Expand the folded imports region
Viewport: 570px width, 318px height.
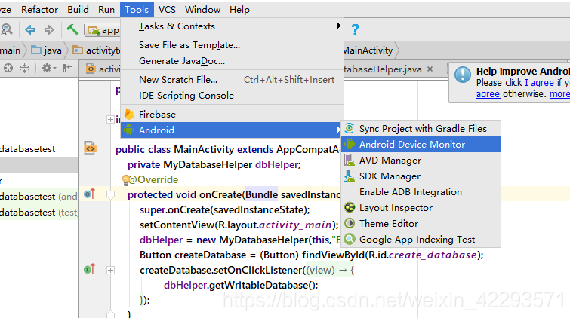pyautogui.click(x=110, y=119)
